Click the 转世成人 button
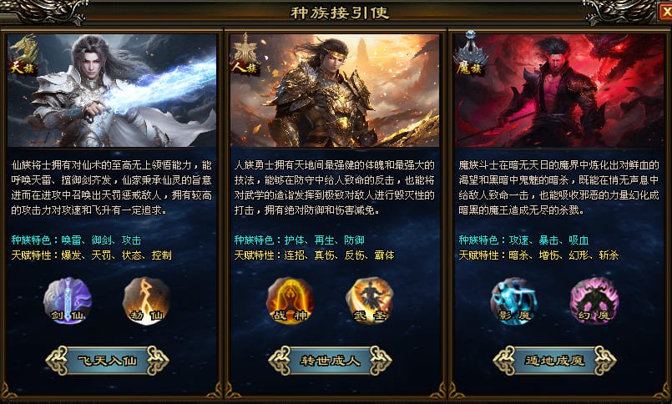Image resolution: width=672 pixels, height=404 pixels. coord(330,361)
